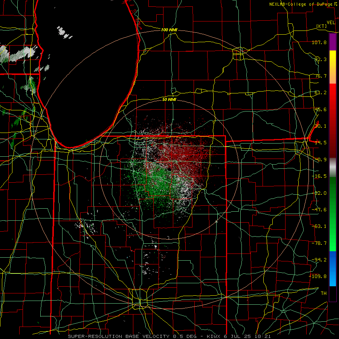Select the 92.3 velocity scale value
This screenshot has height=339, width=339.
point(321,59)
